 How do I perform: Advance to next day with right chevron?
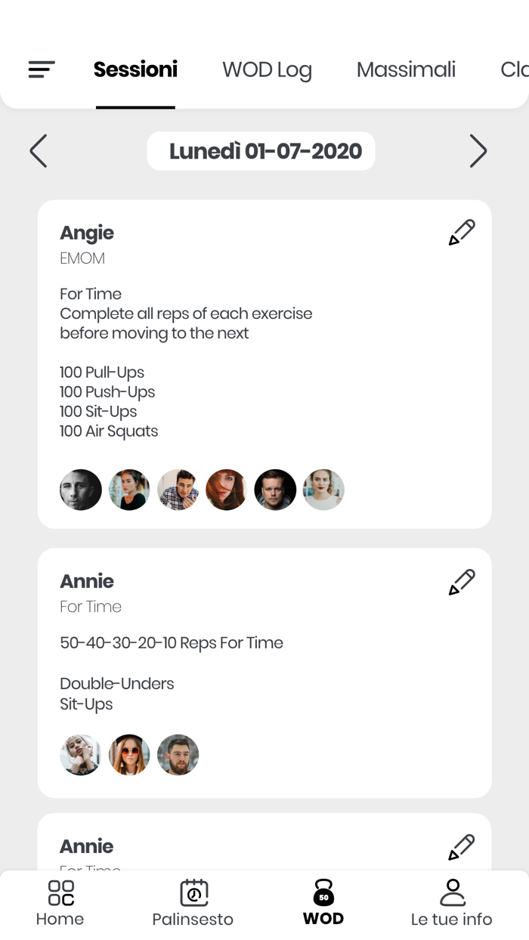pyautogui.click(x=478, y=150)
